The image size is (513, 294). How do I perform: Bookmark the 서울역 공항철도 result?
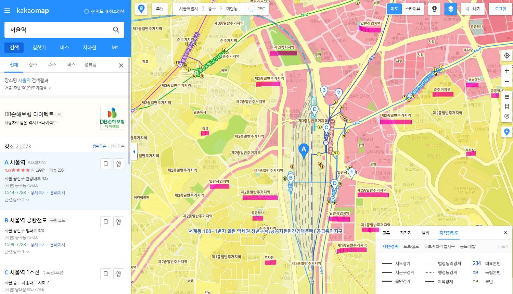pyautogui.click(x=106, y=222)
